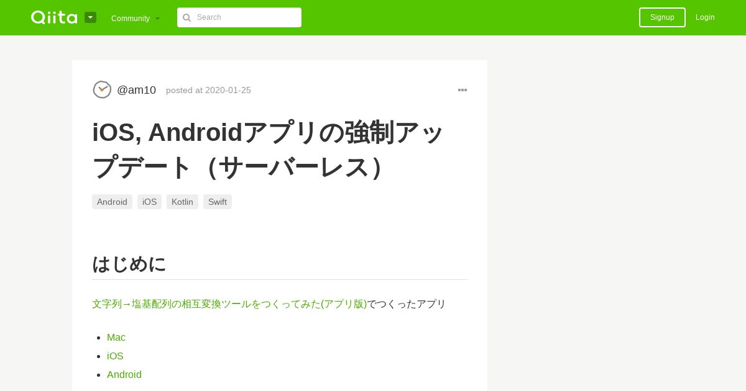Open the Mac list link
The height and width of the screenshot is (391, 746).
point(116,338)
